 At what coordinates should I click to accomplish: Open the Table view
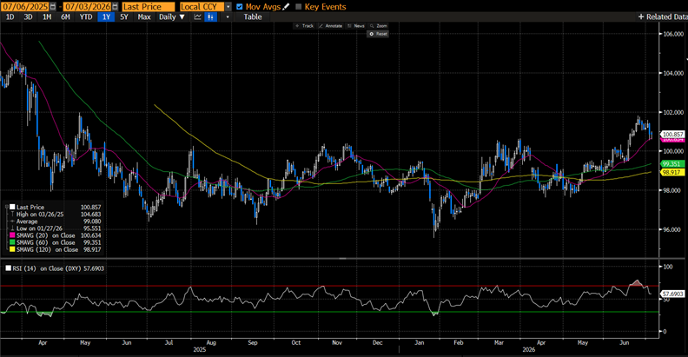click(x=252, y=17)
